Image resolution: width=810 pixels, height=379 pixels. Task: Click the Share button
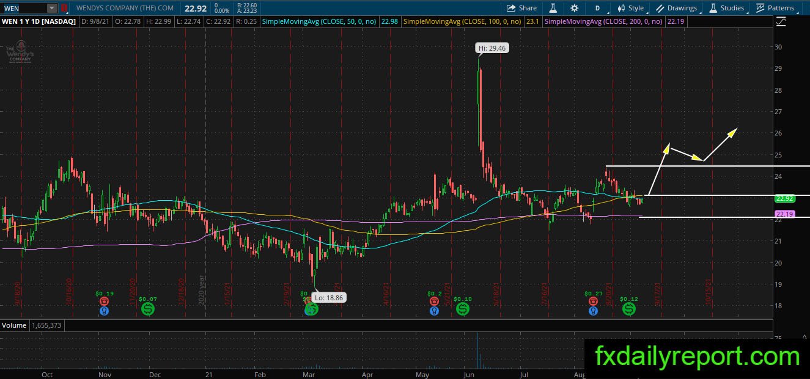pos(522,8)
